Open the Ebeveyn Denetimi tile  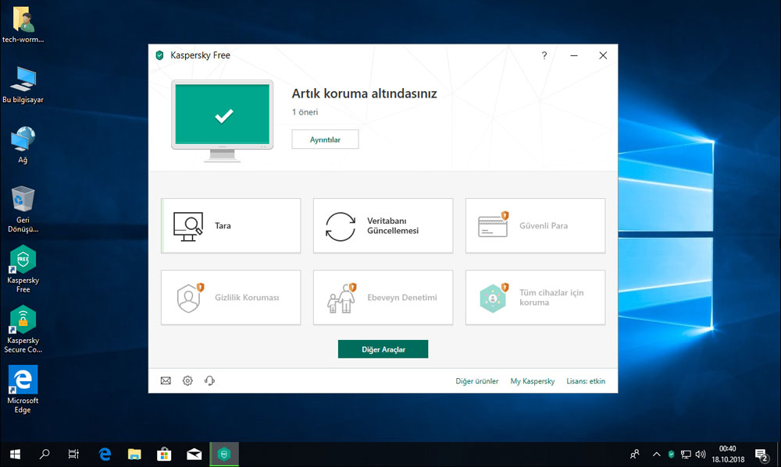383,298
